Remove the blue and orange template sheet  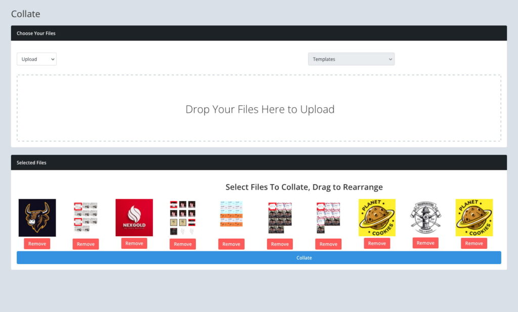[x=231, y=244]
